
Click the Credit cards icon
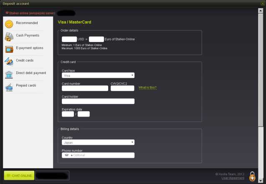tap(9, 62)
